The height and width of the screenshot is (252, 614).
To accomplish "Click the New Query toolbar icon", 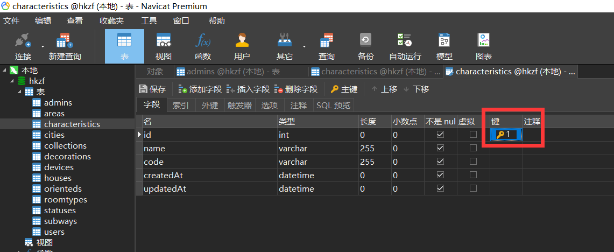I will 65,40.
